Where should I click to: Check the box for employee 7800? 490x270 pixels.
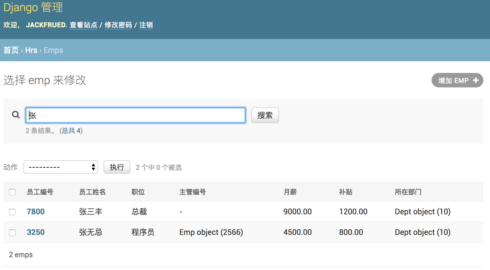(12, 212)
